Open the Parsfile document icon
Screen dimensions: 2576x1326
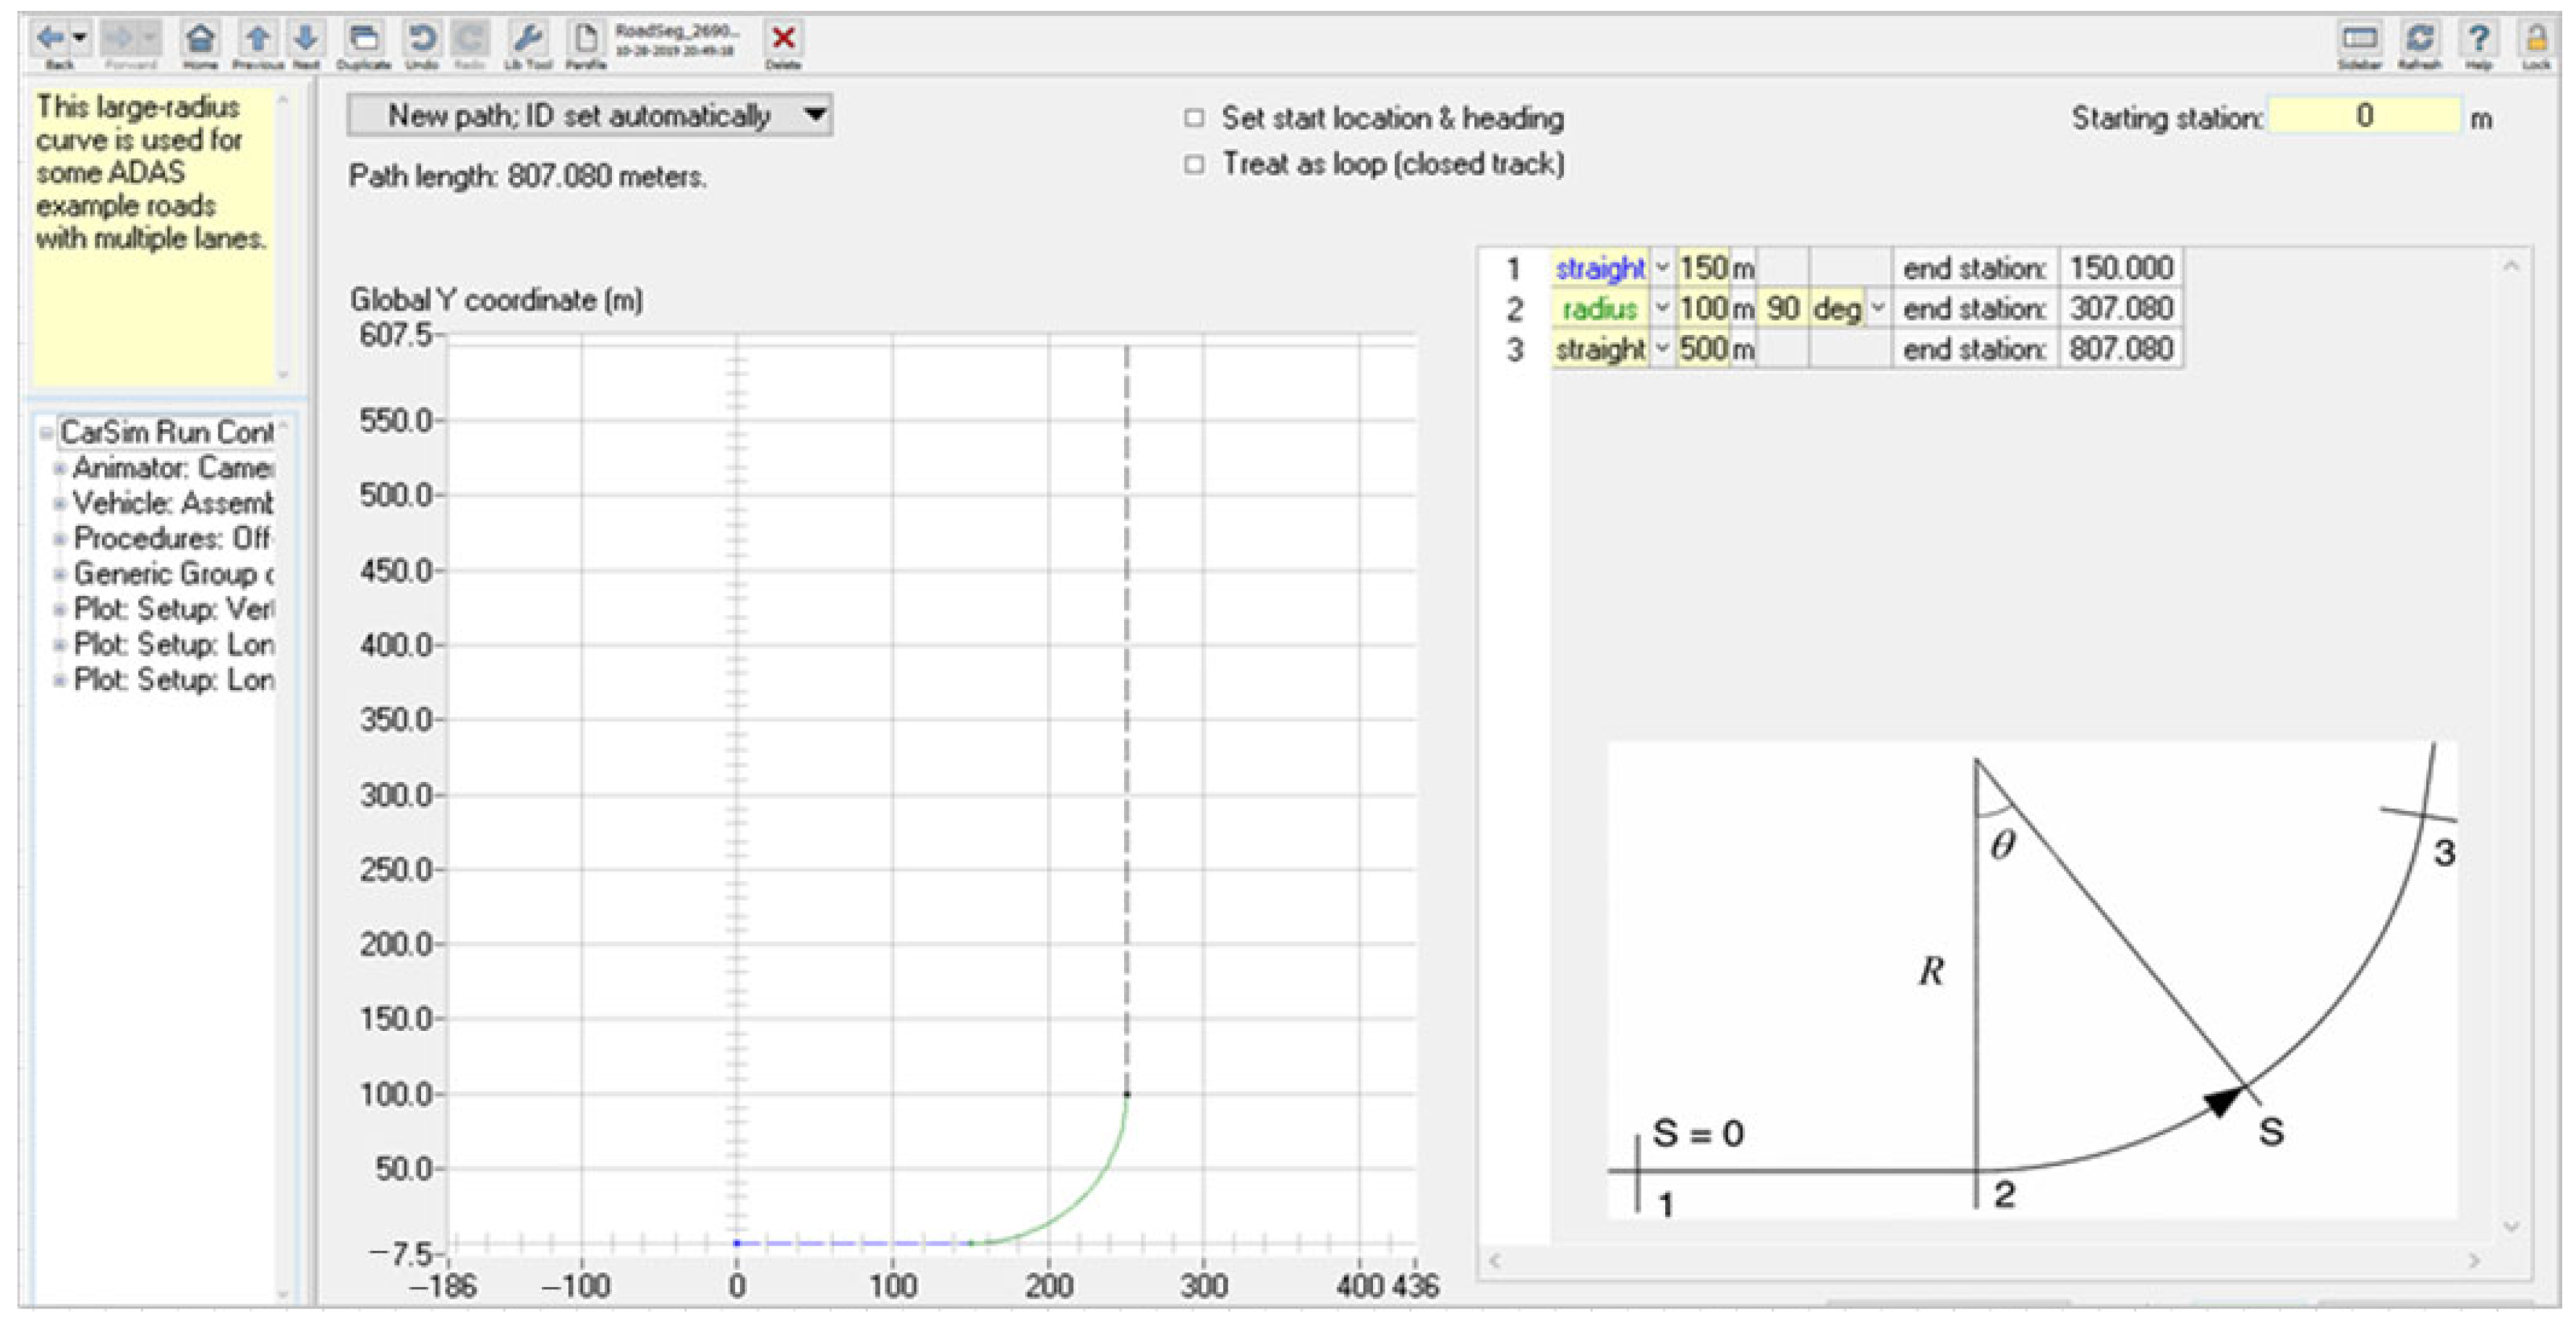coord(585,38)
